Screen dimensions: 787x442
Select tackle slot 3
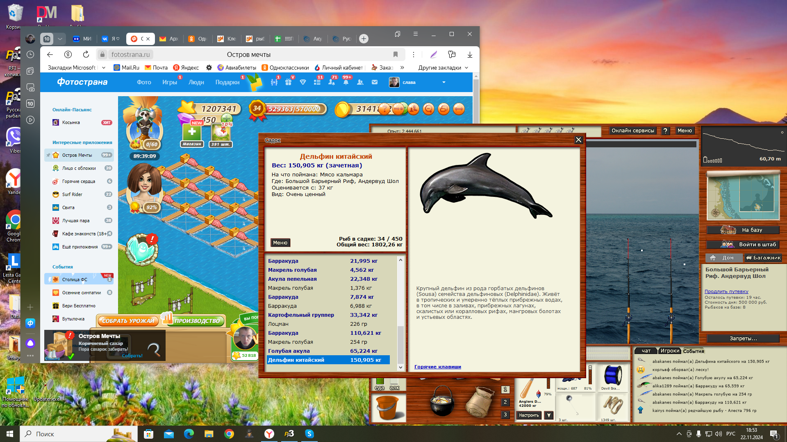pos(505,415)
